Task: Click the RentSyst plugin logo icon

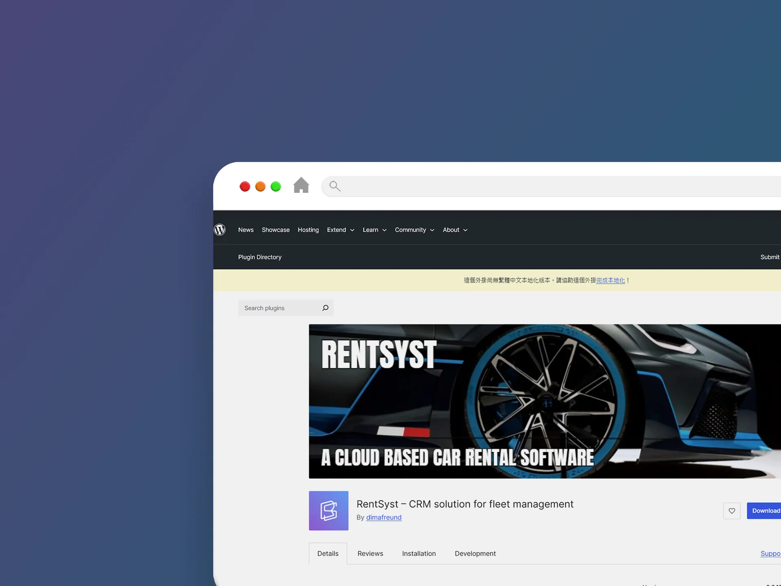Action: [329, 511]
